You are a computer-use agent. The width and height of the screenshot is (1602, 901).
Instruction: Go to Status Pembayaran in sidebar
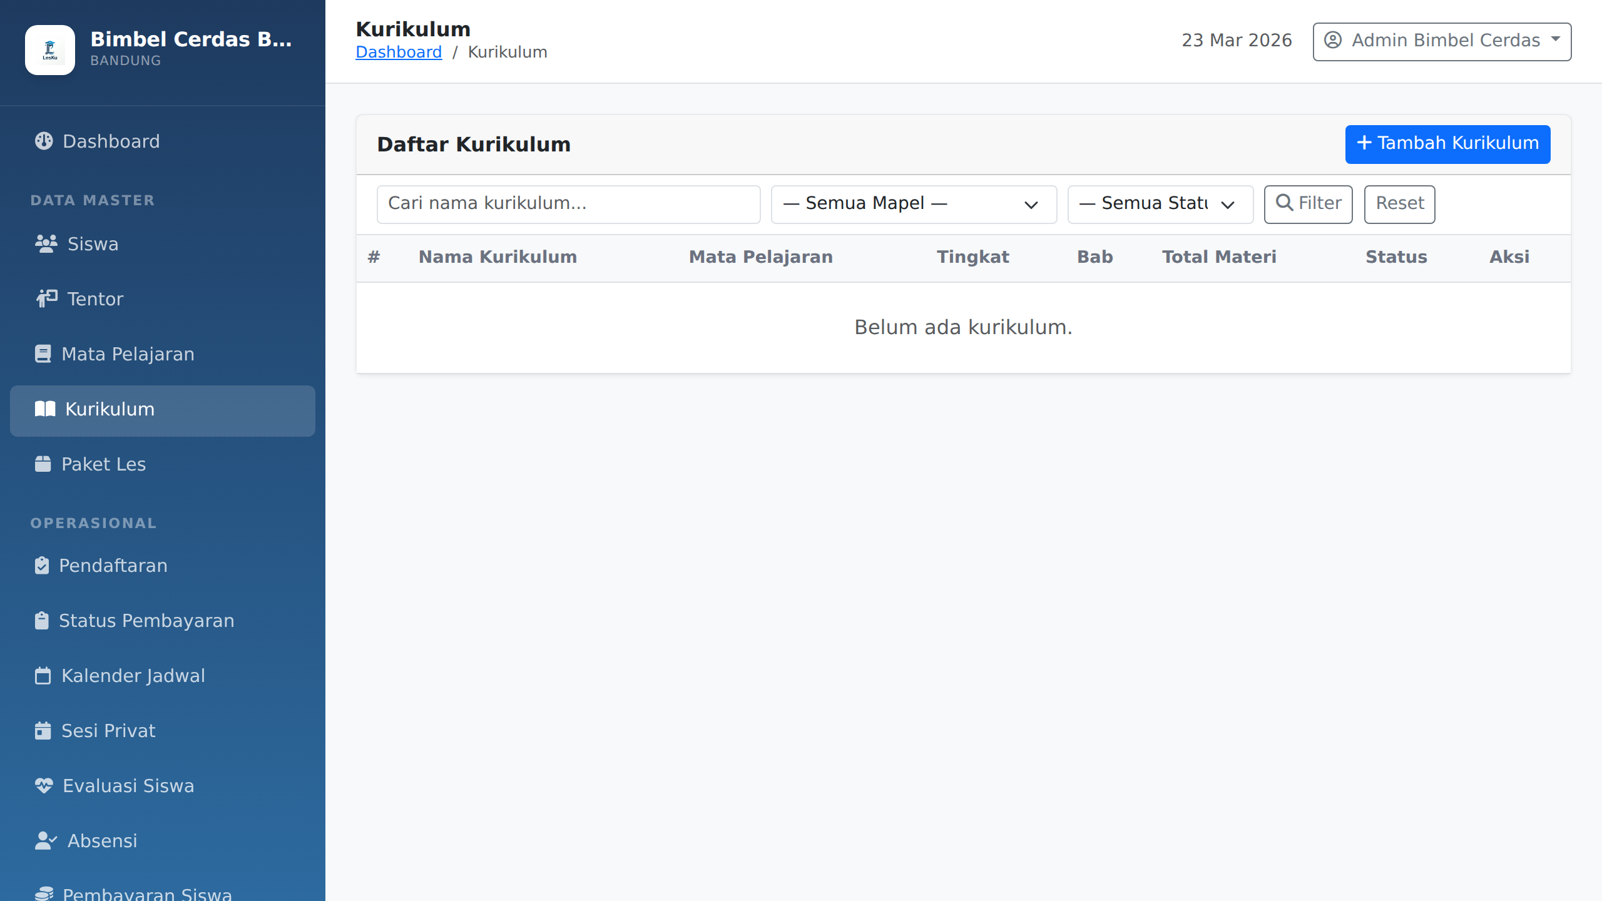coord(146,621)
